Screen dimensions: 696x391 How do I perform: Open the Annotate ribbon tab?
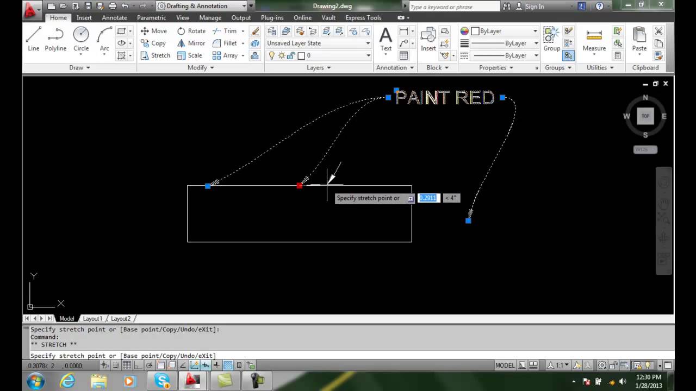tap(114, 17)
